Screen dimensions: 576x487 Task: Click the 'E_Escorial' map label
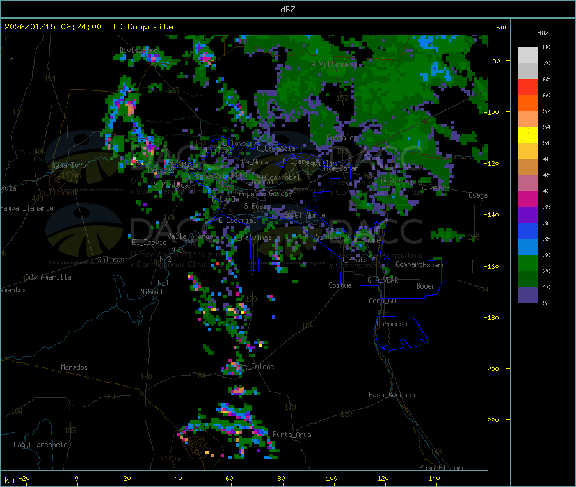pyautogui.click(x=237, y=220)
